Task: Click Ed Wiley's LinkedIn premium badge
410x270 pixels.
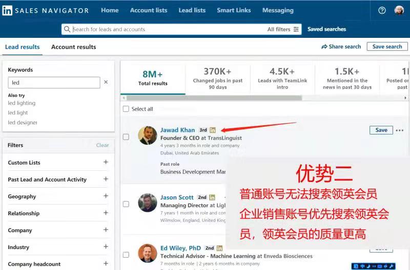Action: pos(220,248)
